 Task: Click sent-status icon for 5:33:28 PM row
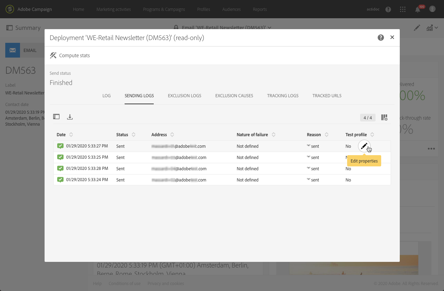tap(60, 168)
